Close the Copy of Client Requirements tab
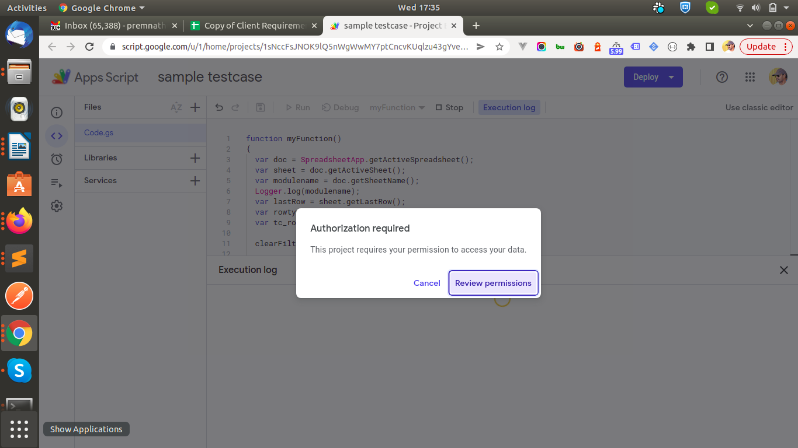The height and width of the screenshot is (448, 798). 314,26
